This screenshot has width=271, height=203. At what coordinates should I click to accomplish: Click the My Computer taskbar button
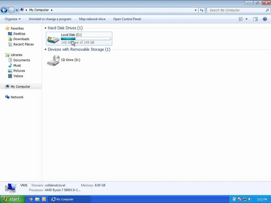pyautogui.click(x=70, y=199)
